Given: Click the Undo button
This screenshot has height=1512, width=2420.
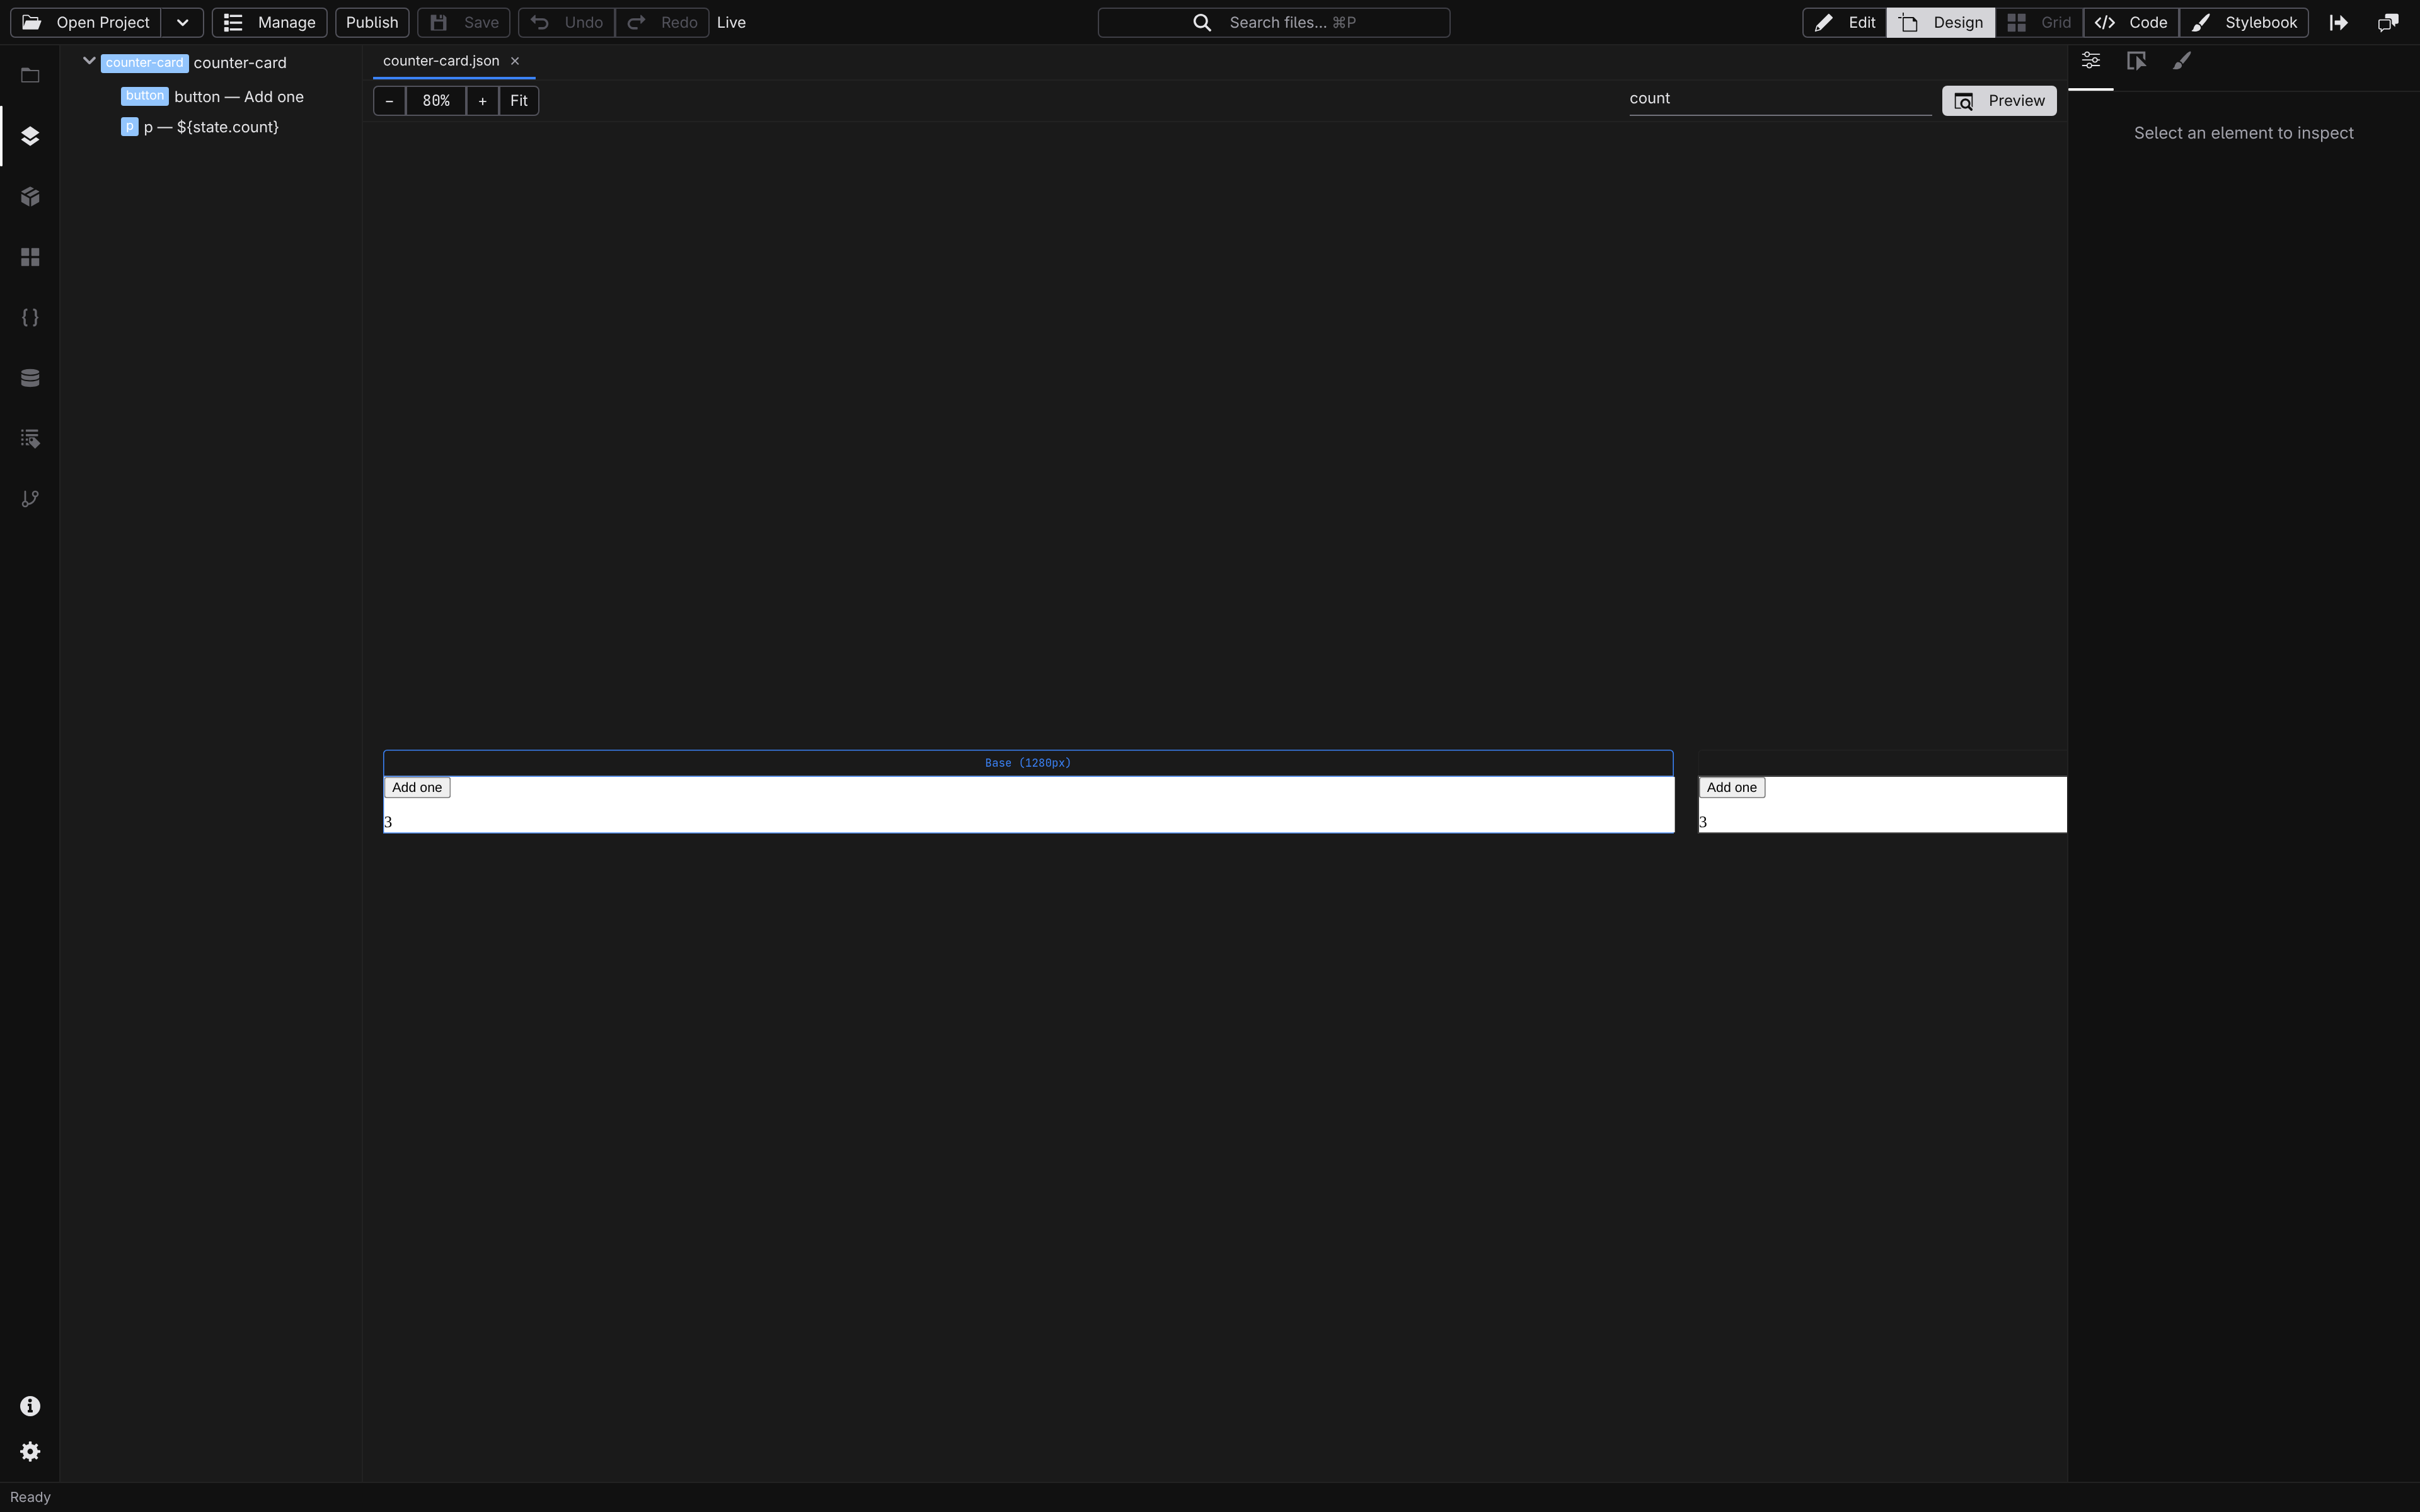Looking at the screenshot, I should pos(566,22).
